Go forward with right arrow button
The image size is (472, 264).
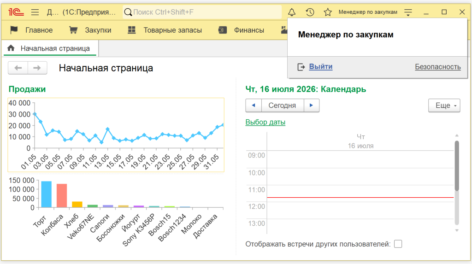(x=37, y=68)
